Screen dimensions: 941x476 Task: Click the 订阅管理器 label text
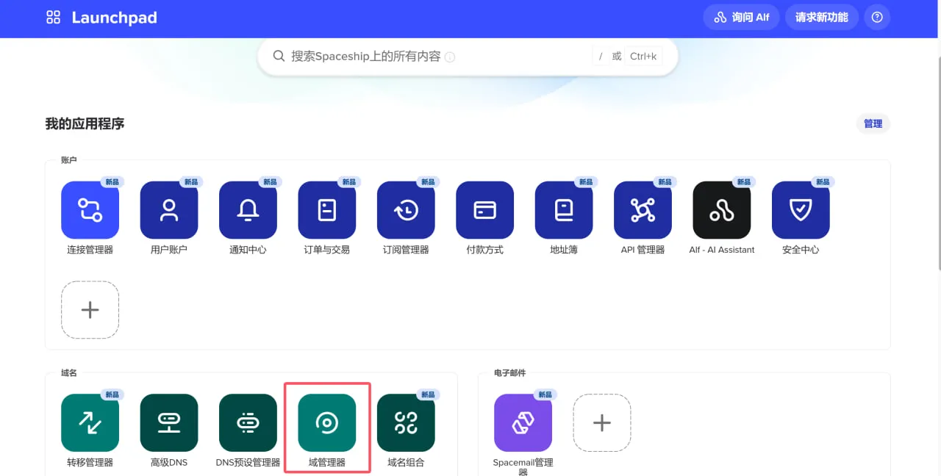click(x=406, y=250)
